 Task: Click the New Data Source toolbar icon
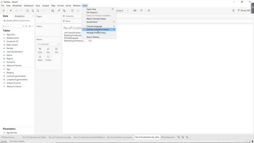coord(33,11)
